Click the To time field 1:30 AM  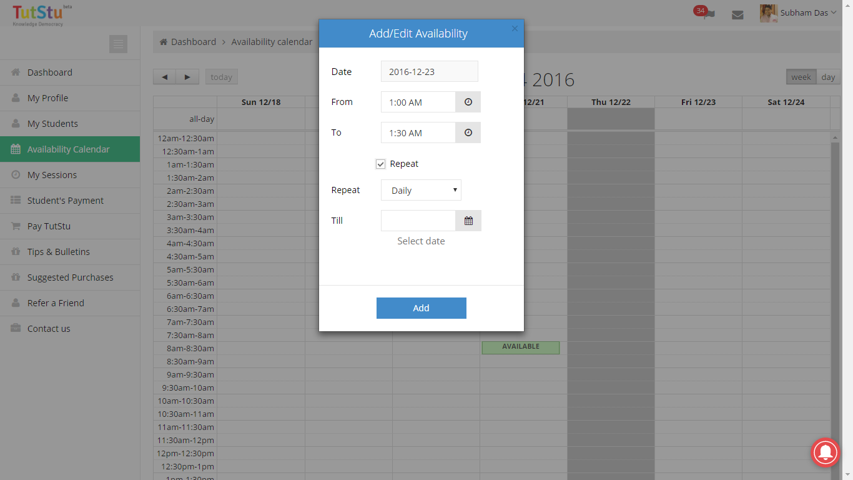point(418,132)
